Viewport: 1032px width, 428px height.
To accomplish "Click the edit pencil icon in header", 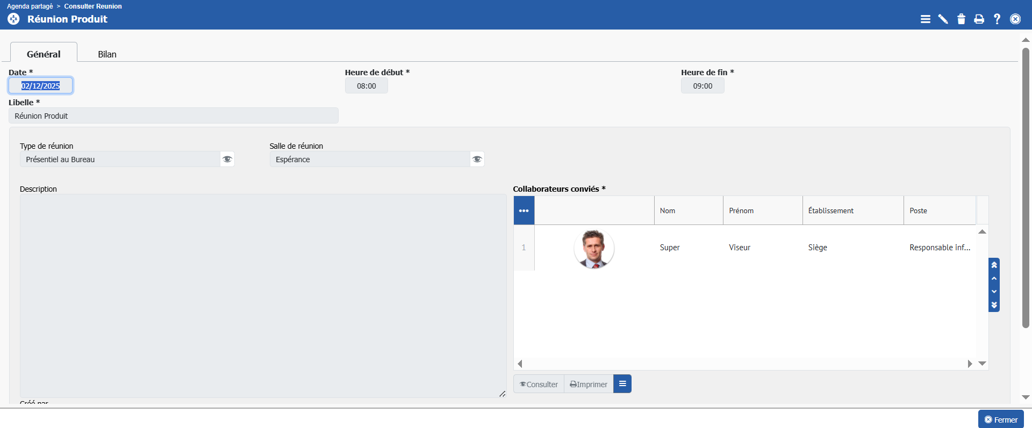I will point(943,19).
